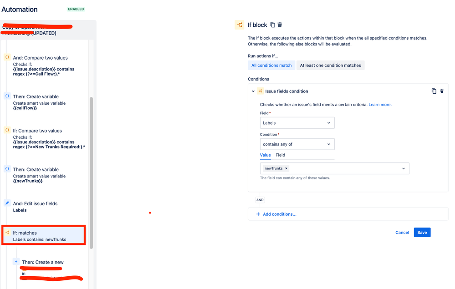455x289 pixels.
Task: Collapse the Issue fields condition section
Action: tap(253, 91)
